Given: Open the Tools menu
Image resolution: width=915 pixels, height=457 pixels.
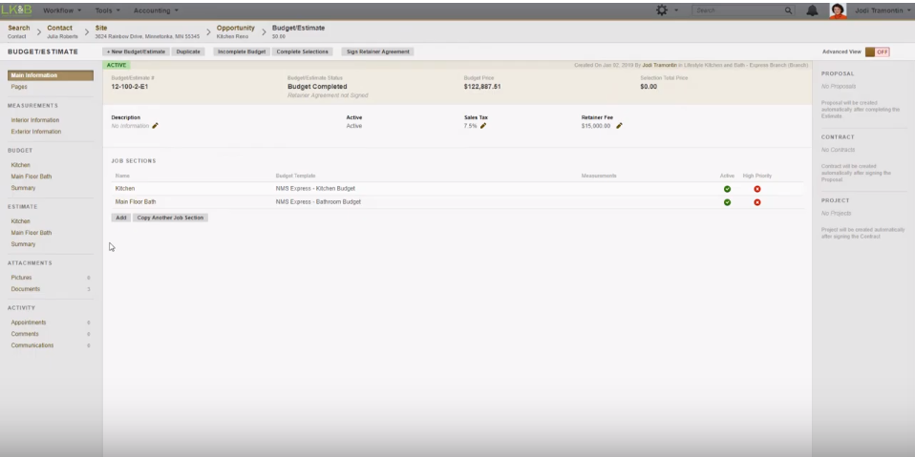Looking at the screenshot, I should click(x=108, y=10).
